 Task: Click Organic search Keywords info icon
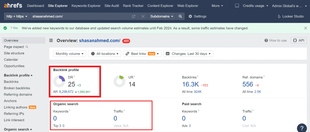click(x=70, y=110)
